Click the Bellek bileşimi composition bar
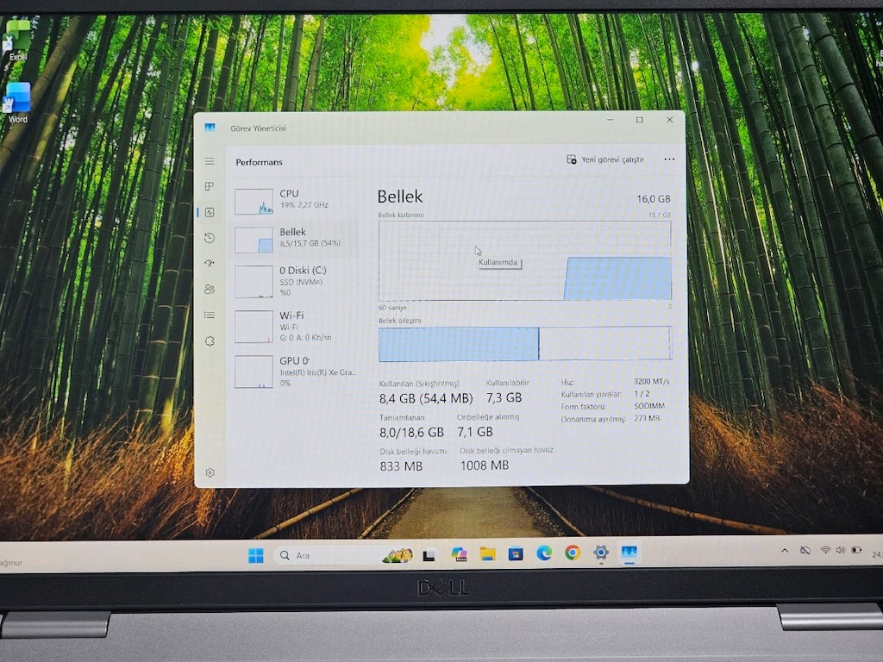The image size is (883, 662). (525, 343)
